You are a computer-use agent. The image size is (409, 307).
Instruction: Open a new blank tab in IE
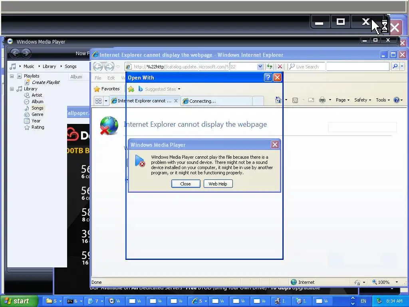click(258, 101)
